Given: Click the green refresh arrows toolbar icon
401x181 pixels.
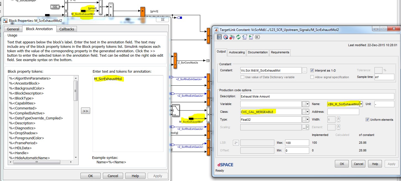Looking at the screenshot, I should 238,37.
